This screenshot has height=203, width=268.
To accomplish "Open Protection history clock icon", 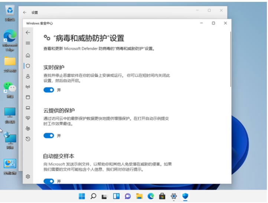I will pos(28,139).
